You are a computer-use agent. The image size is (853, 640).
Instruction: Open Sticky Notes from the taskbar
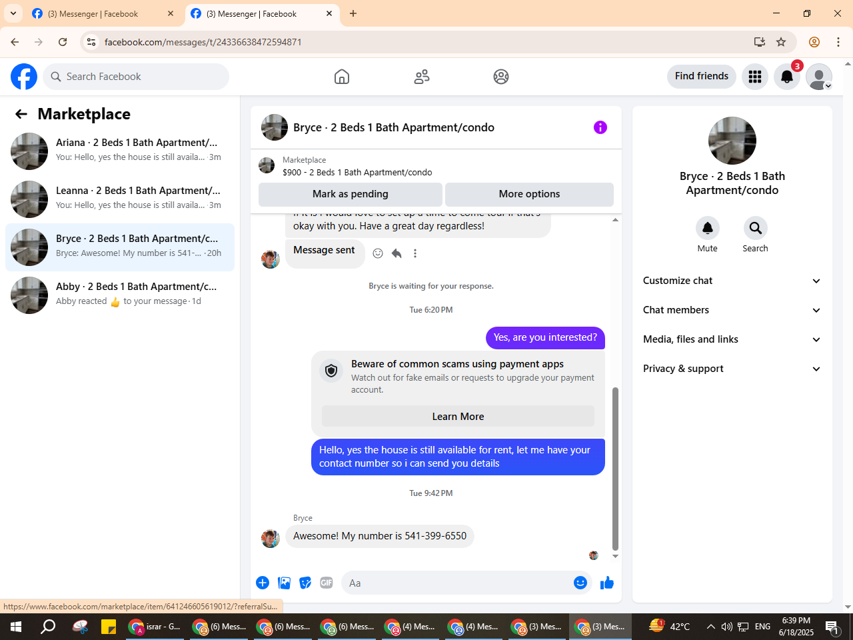(109, 627)
